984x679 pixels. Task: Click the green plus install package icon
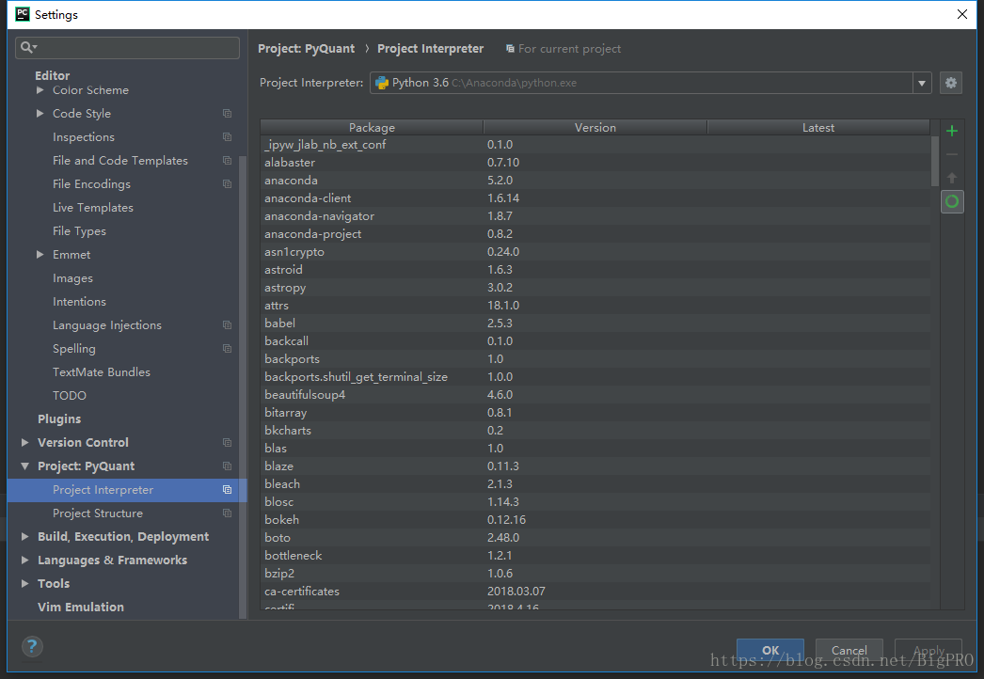point(951,131)
